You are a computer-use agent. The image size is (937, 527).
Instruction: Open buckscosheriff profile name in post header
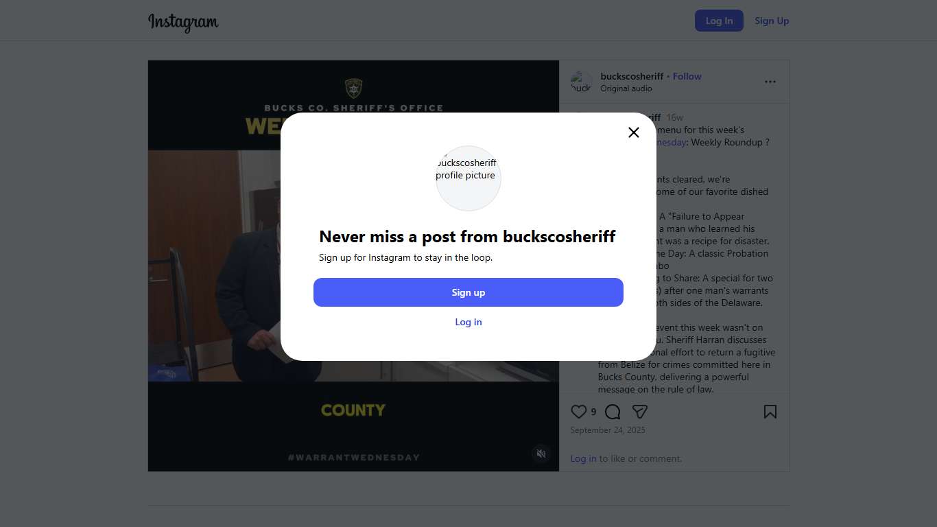pyautogui.click(x=632, y=76)
